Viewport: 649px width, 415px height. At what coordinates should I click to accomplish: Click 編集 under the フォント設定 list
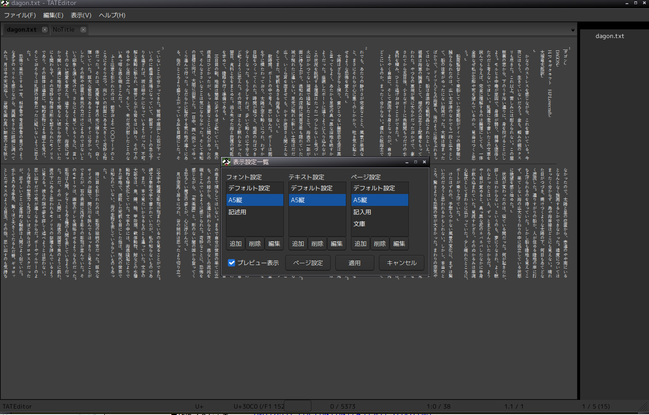point(274,243)
